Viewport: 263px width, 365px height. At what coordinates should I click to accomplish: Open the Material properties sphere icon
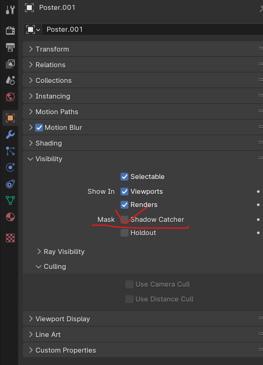10,217
